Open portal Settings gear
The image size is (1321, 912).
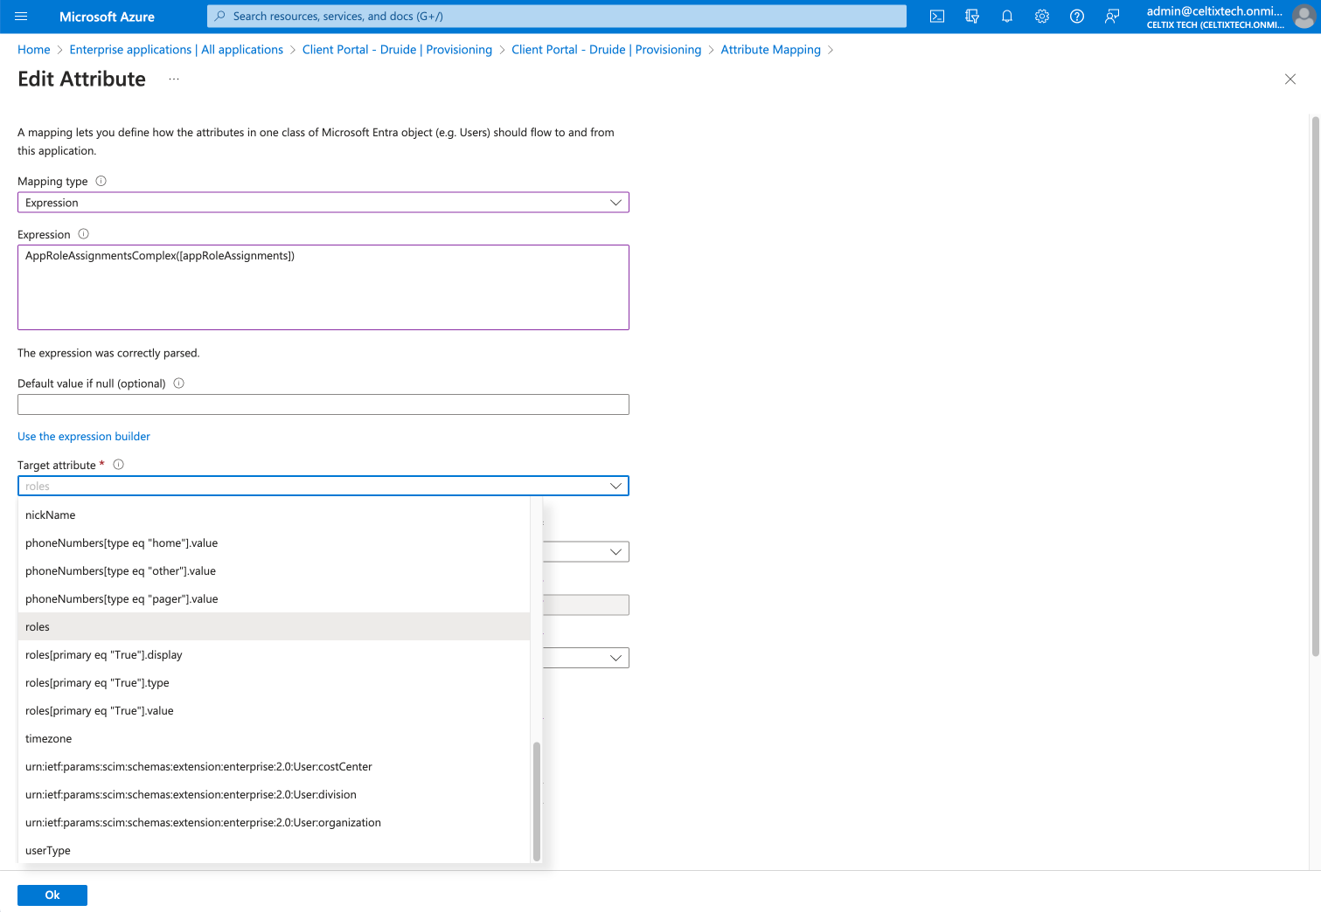point(1042,17)
